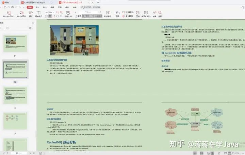Click the new tab plus button
This screenshot has width=245, height=155.
pos(98,2)
